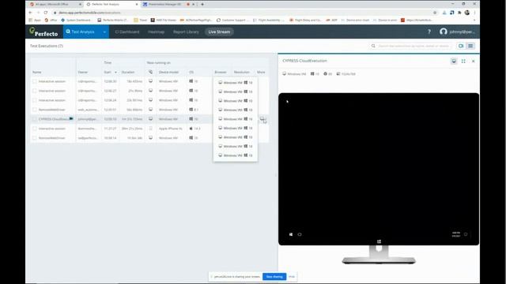Toggle the Start column sort arrow

click(x=115, y=72)
